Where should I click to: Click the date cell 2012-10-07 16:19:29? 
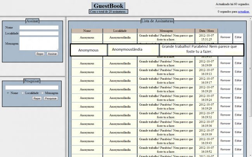click(207, 106)
